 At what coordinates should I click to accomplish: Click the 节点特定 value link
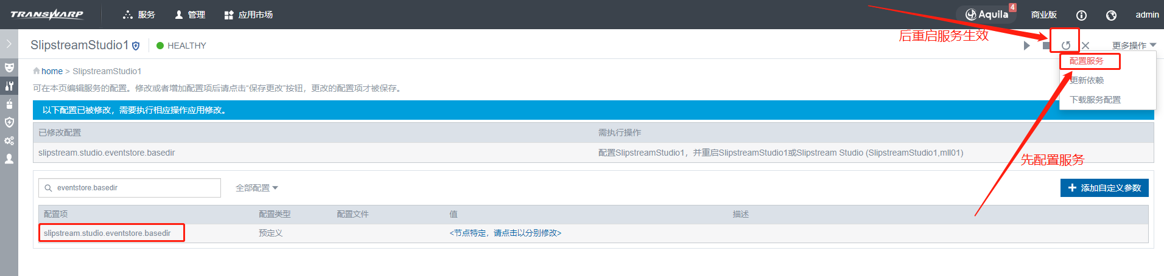pos(505,233)
